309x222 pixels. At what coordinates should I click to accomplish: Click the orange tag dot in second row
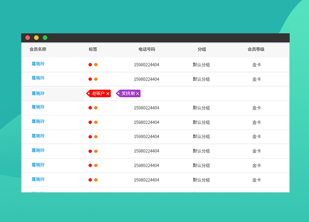(x=96, y=79)
